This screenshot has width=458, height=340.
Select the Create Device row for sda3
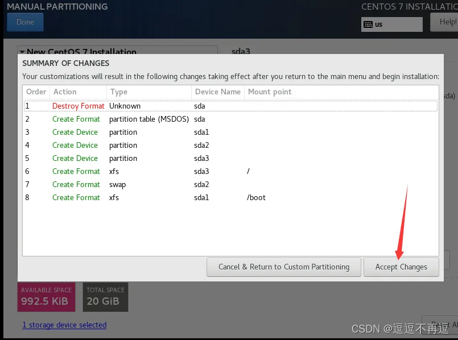tap(230, 159)
